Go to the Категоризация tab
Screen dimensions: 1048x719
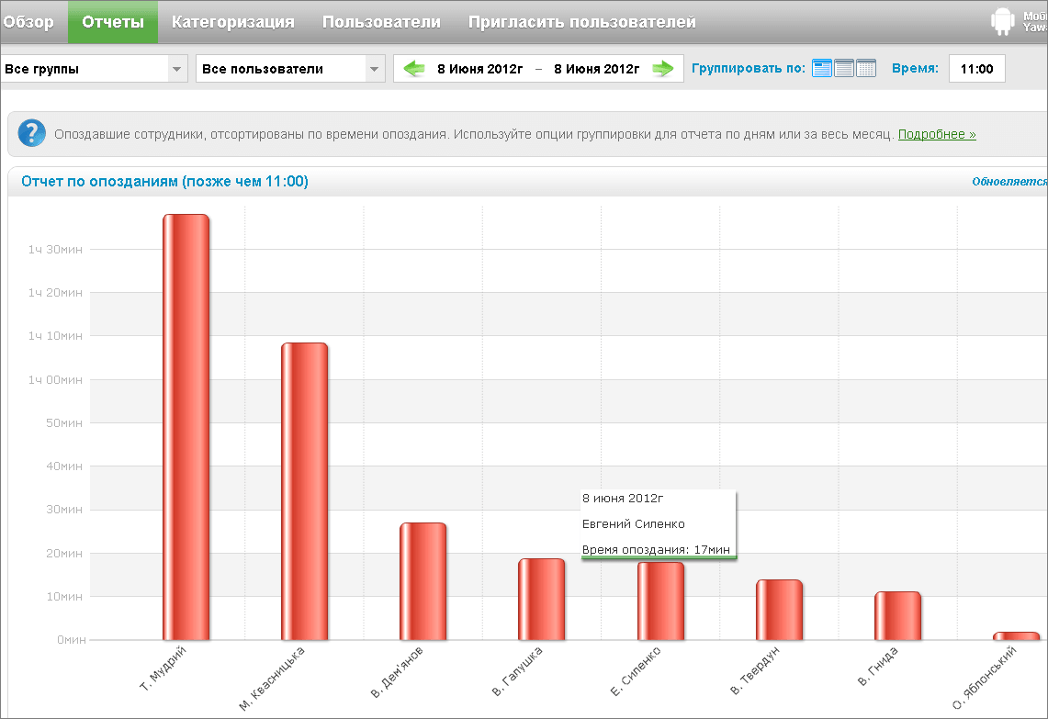coord(233,22)
